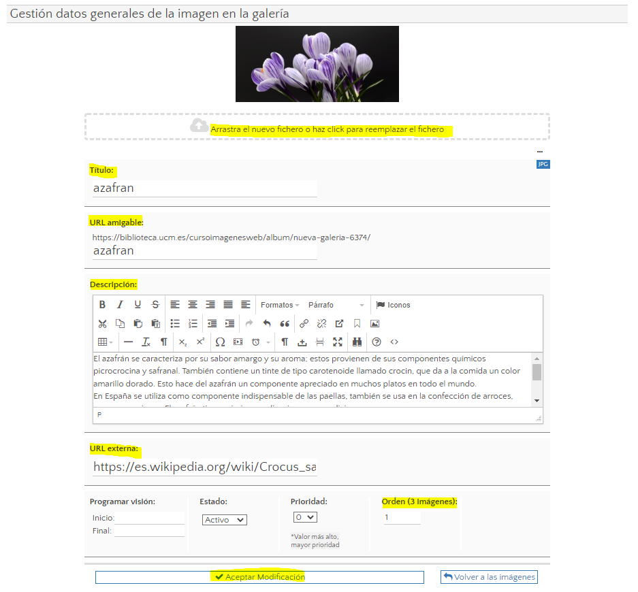Screen dimensions: 638x592
Task: Insert a page break
Action: (x=320, y=342)
